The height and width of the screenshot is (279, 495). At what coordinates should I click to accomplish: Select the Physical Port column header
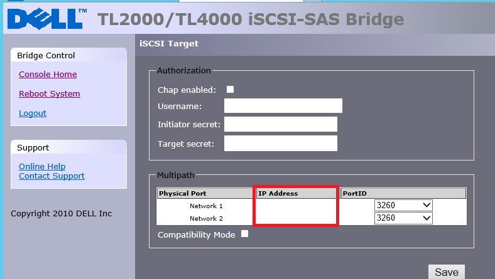205,193
